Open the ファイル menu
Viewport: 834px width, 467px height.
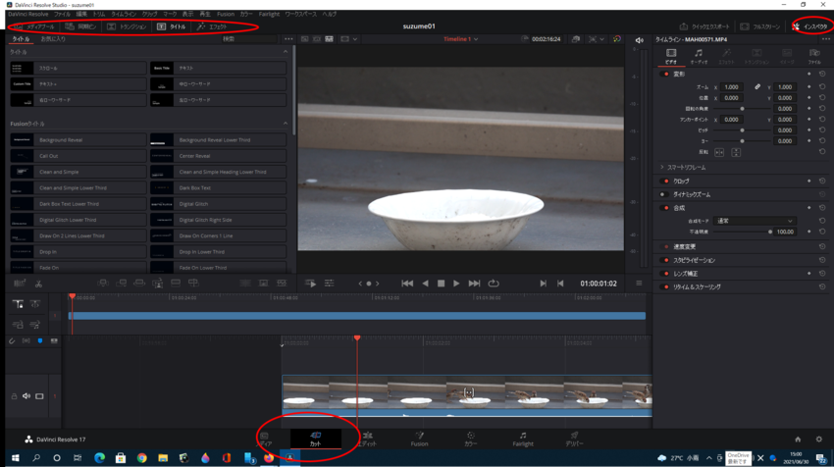coord(62,15)
